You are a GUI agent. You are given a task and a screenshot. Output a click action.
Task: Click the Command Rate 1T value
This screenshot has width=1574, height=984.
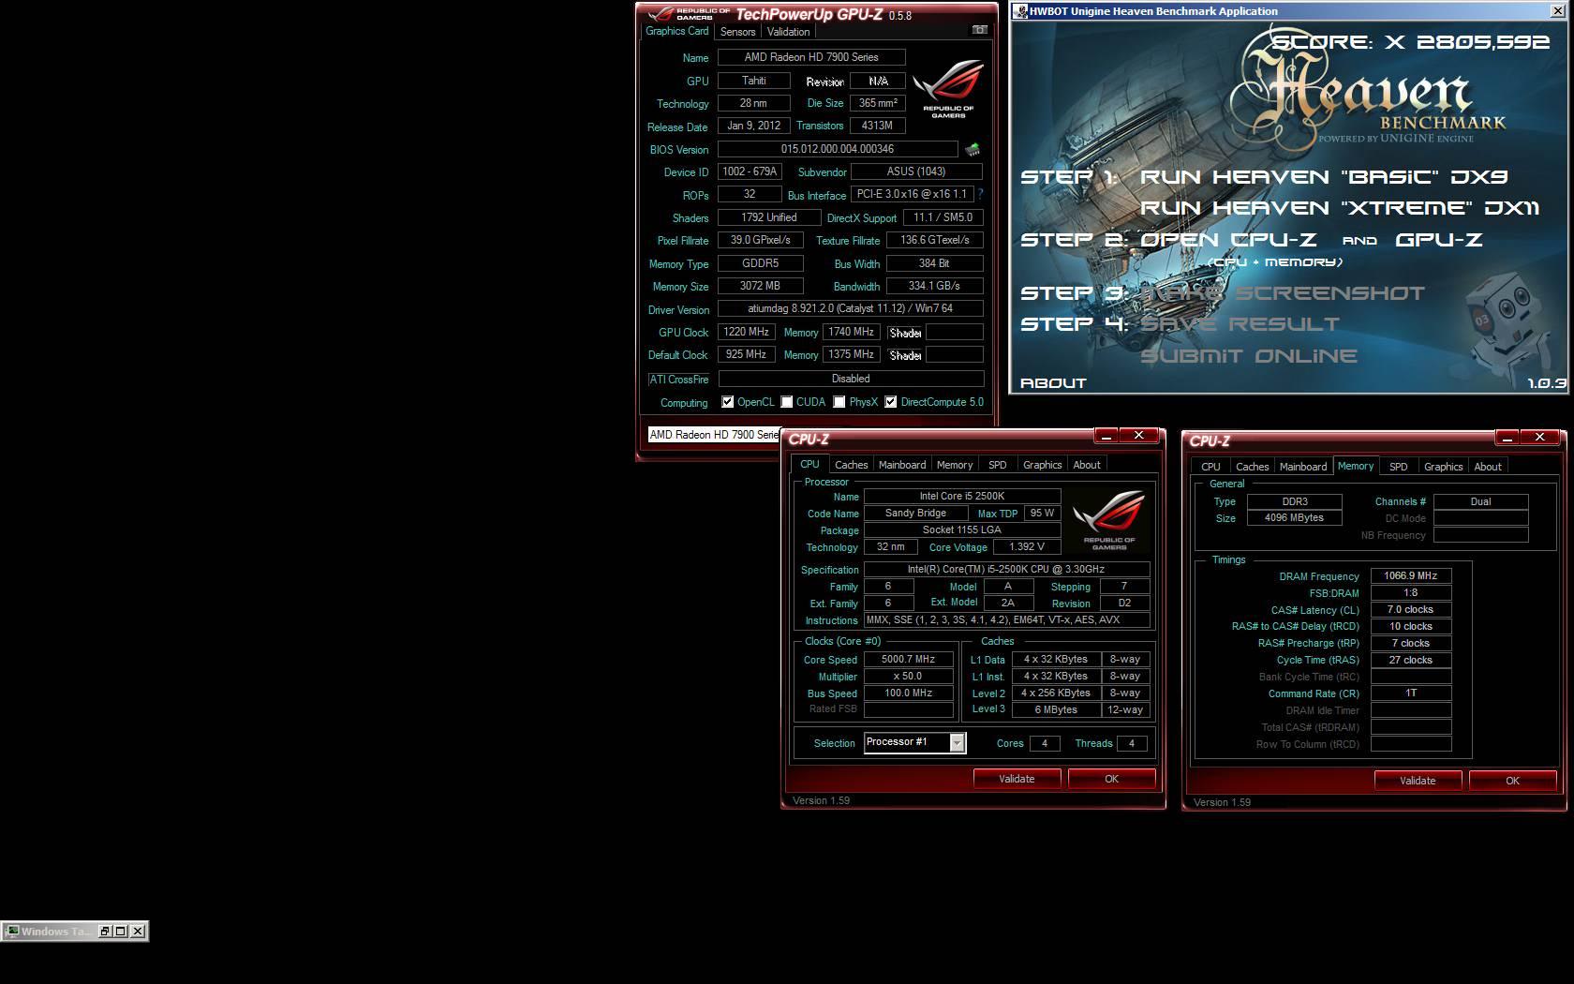tap(1411, 693)
